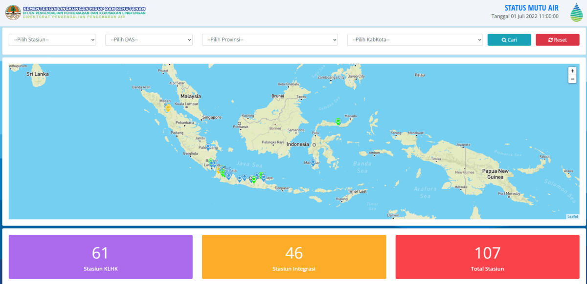Click the Status Mutu Air heading
This screenshot has width=587, height=284.
[531, 8]
